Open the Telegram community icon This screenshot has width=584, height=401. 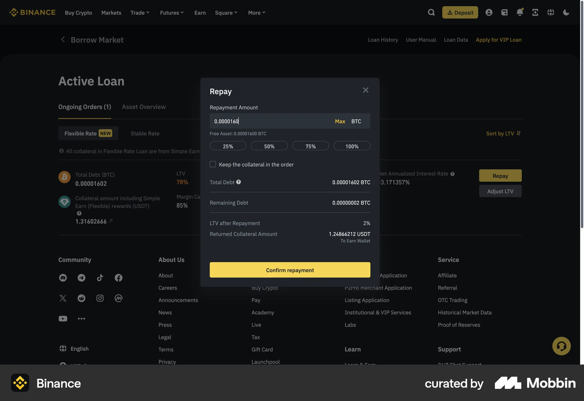[x=81, y=278]
